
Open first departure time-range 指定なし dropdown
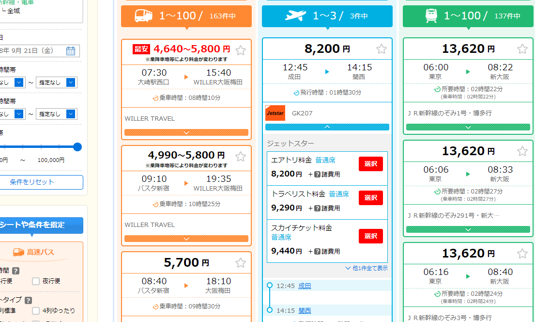coord(12,82)
